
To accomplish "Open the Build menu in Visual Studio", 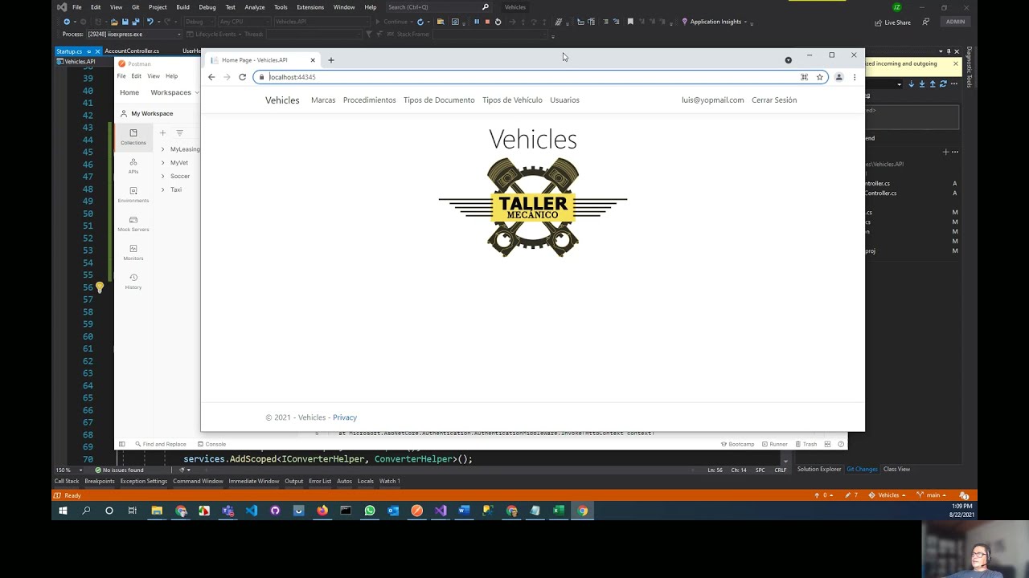I will pos(182,7).
